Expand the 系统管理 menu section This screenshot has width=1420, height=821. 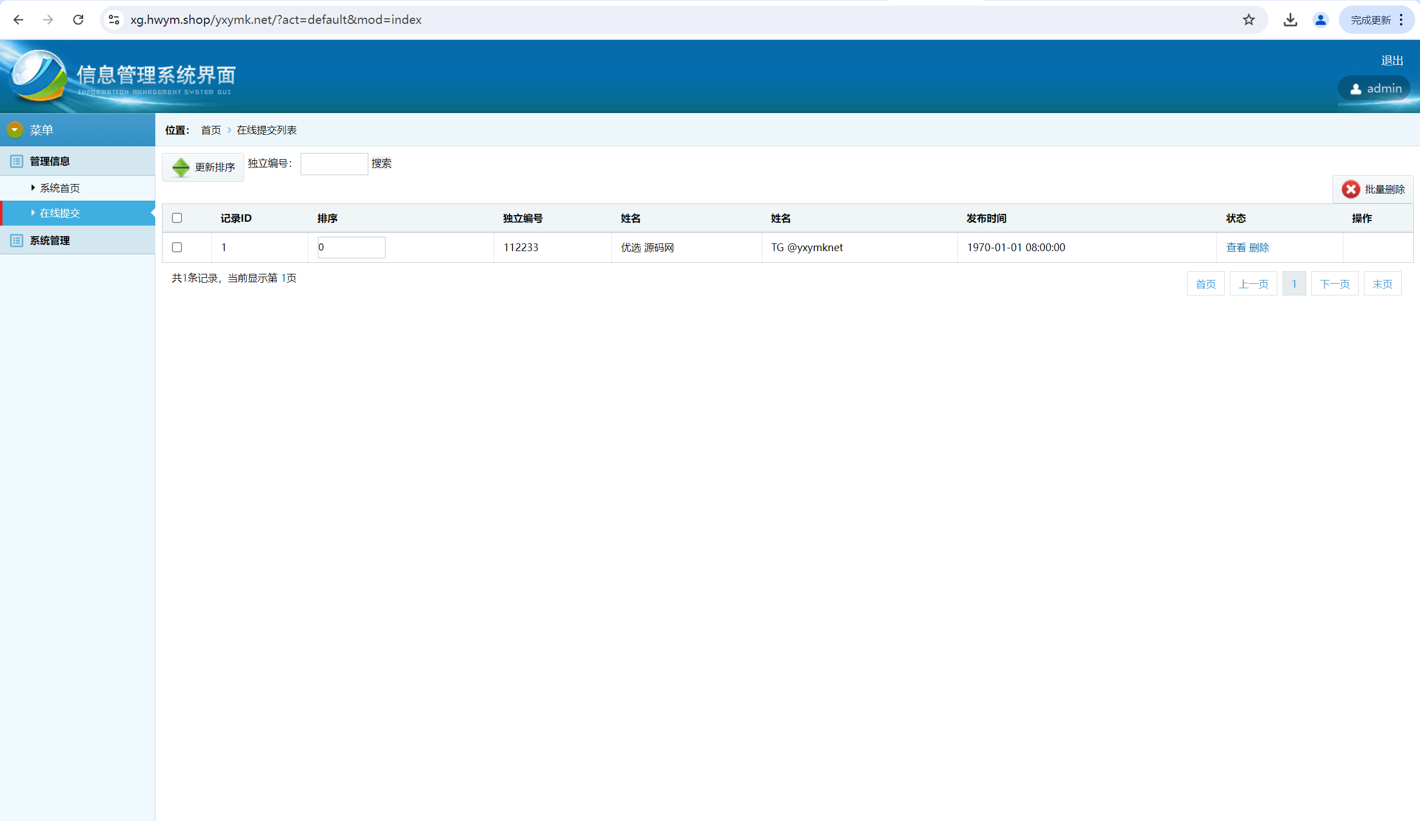pos(78,241)
